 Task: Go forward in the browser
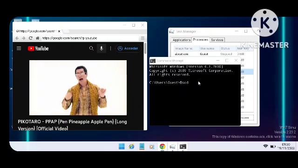click(x=24, y=38)
